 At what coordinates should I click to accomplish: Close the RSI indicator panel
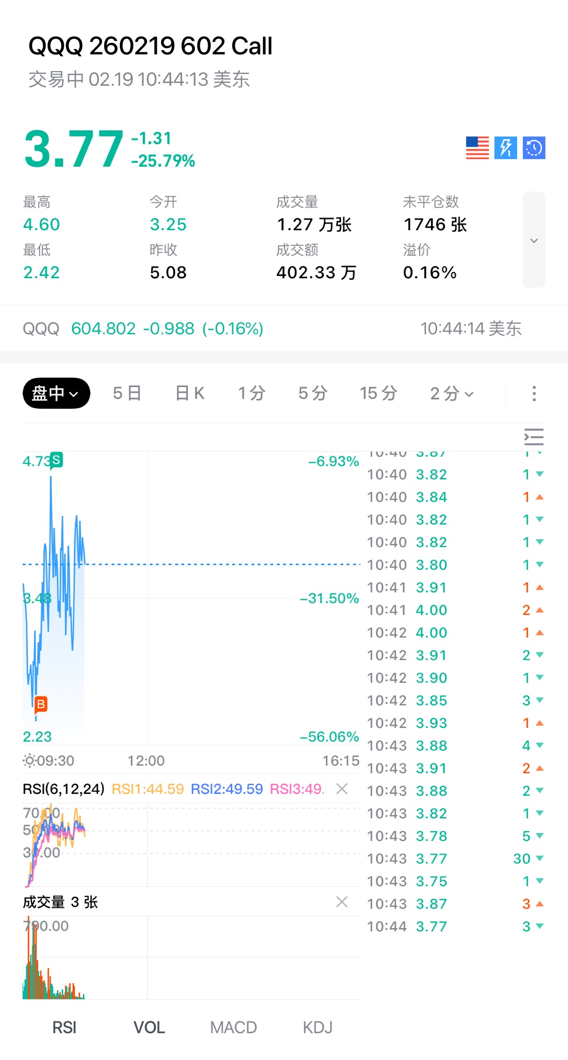[x=342, y=789]
